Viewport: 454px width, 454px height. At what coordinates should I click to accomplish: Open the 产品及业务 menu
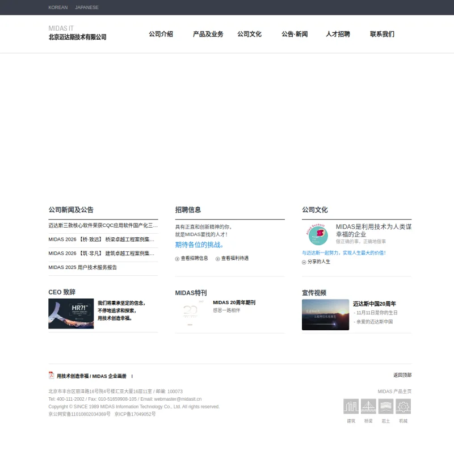click(208, 34)
